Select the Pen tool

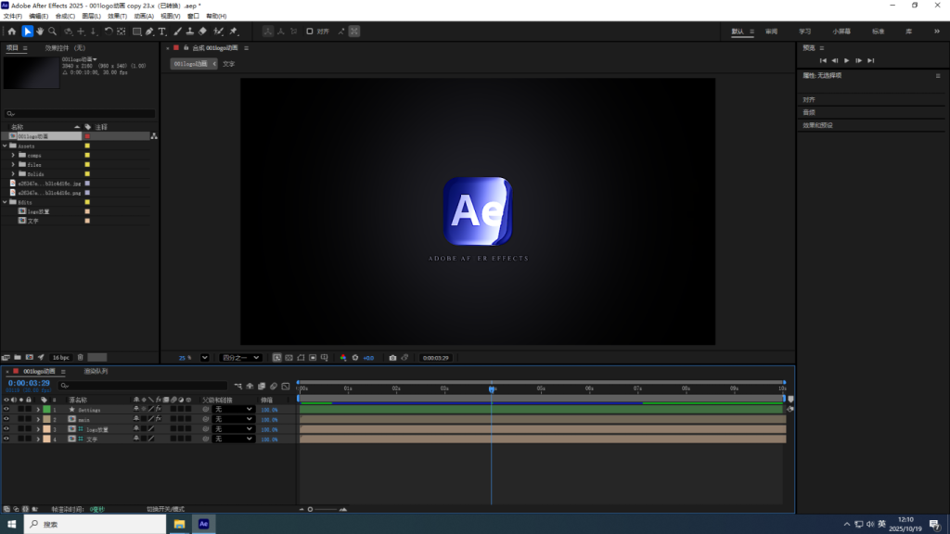tap(148, 32)
